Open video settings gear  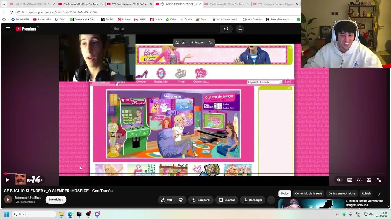[x=359, y=180]
